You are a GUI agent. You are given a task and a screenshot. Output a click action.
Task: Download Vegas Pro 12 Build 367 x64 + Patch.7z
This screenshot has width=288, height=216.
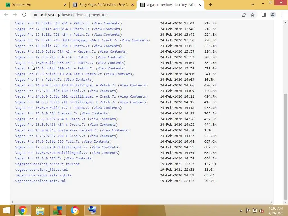coord(52,23)
